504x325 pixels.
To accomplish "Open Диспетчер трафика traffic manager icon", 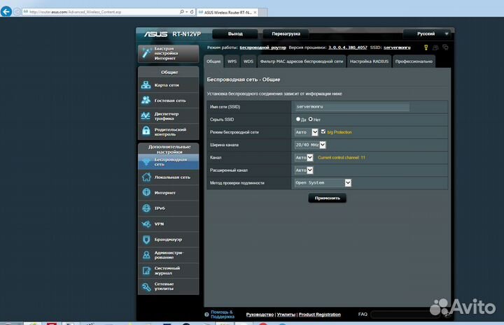I will 146,116.
